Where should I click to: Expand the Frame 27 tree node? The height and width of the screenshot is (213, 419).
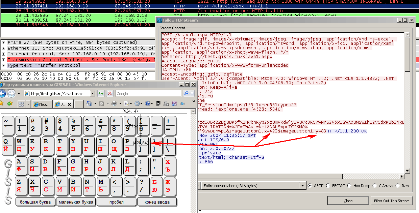click(x=3, y=42)
